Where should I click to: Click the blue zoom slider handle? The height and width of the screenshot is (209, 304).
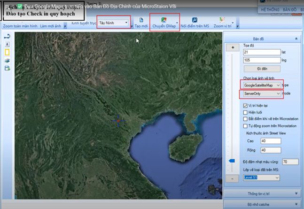pos(232,161)
